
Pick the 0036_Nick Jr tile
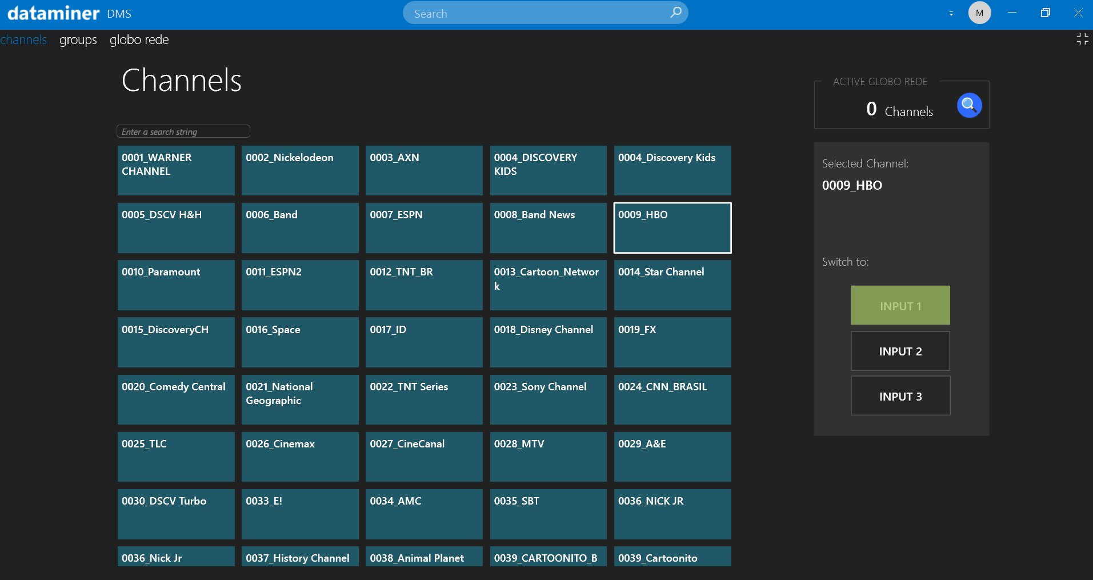pos(176,557)
